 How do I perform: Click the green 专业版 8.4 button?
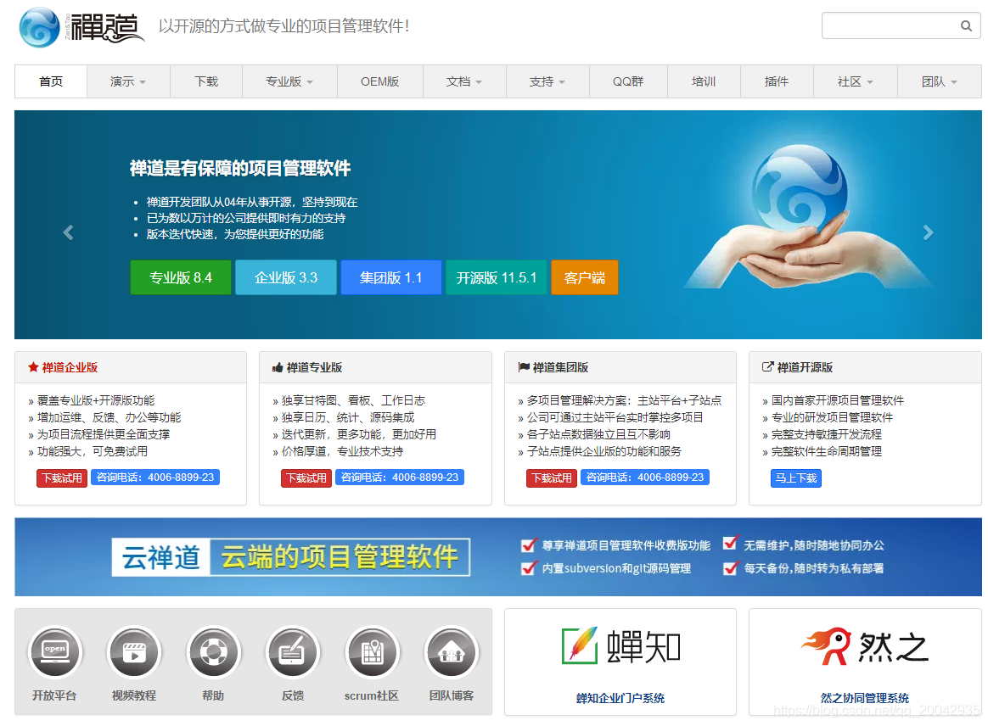[181, 277]
